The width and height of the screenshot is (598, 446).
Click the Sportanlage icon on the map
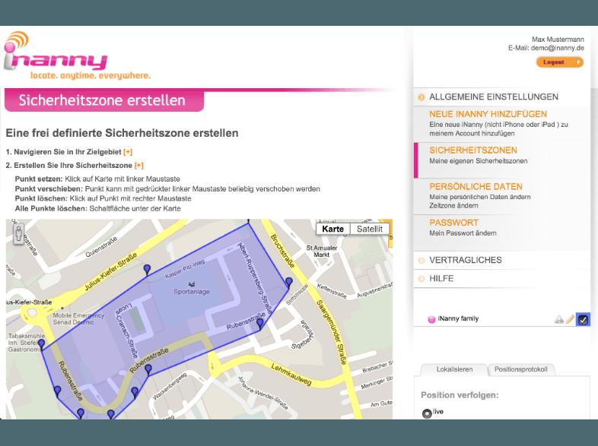192,283
